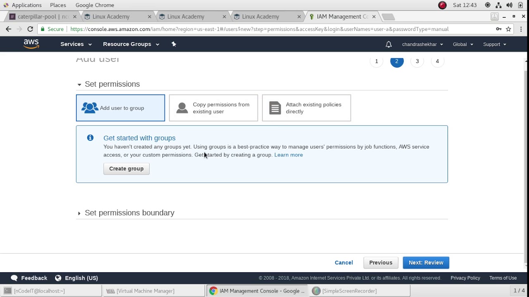
Task: Select Copy permissions from existing user
Action: coord(213,108)
